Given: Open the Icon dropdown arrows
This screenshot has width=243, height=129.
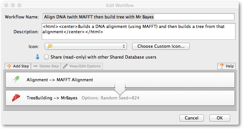Looking at the screenshot, I should click(124, 46).
